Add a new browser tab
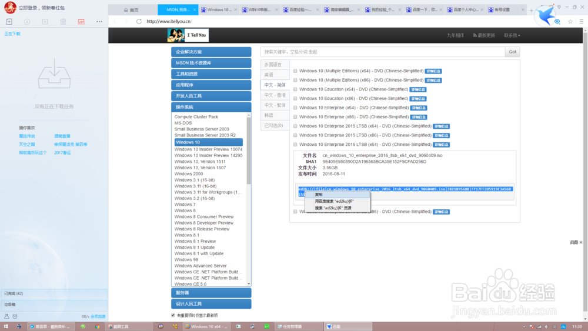Image resolution: width=588 pixels, height=331 pixels. (531, 11)
